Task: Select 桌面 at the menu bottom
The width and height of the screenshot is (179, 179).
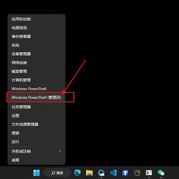Action: (15, 160)
